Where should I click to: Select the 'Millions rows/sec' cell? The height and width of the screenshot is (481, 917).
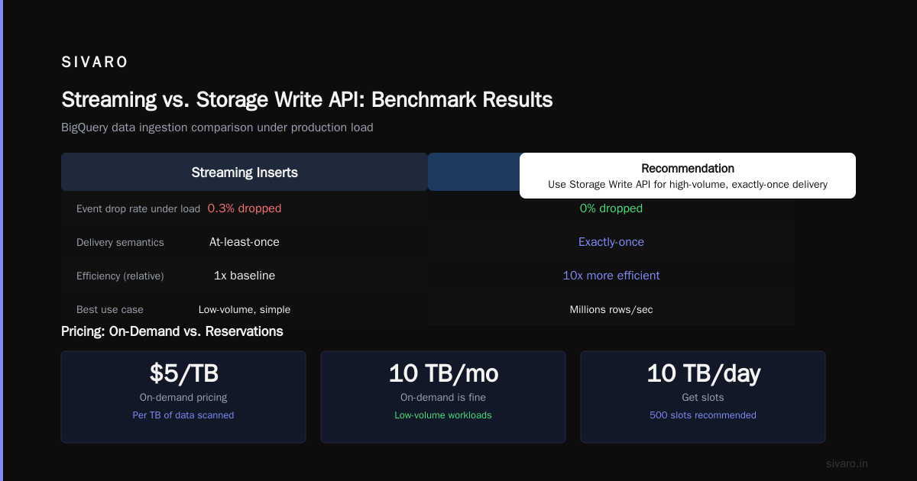point(611,309)
